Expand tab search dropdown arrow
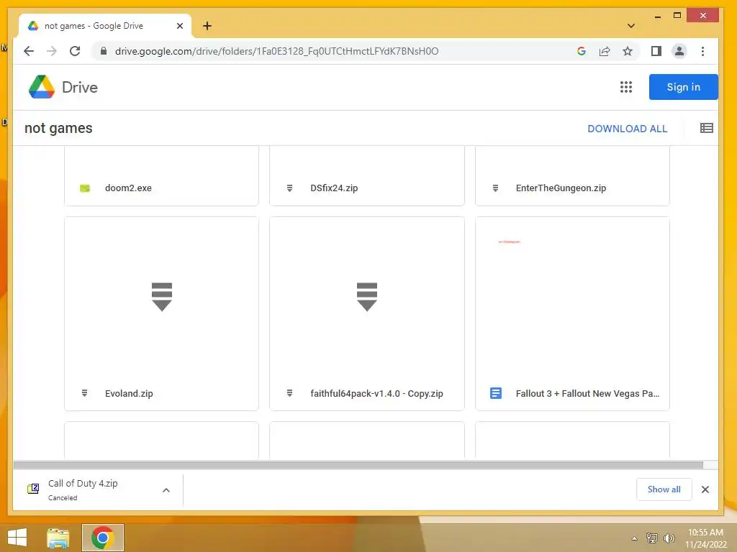The width and height of the screenshot is (737, 552). pyautogui.click(x=631, y=26)
